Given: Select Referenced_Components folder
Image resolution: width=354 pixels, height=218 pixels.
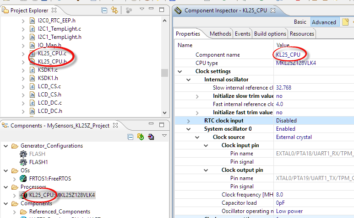Looking at the screenshot, I should (x=60, y=212).
